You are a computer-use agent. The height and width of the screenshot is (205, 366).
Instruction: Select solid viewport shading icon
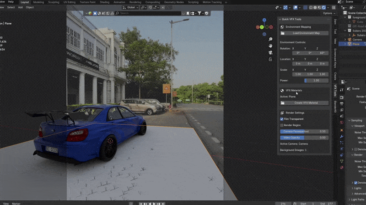tap(315, 8)
